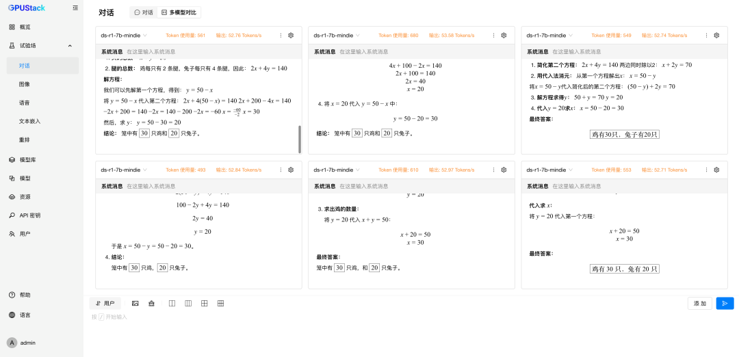Click '输出: 52.71 Tokens/s' text
This screenshot has width=739, height=357.
click(664, 170)
